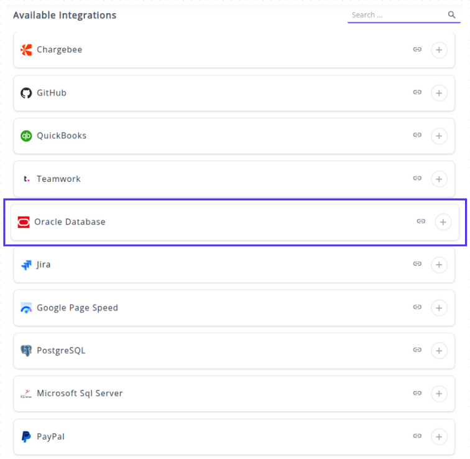
Task: Select the Jira integration label
Action: click(x=44, y=265)
